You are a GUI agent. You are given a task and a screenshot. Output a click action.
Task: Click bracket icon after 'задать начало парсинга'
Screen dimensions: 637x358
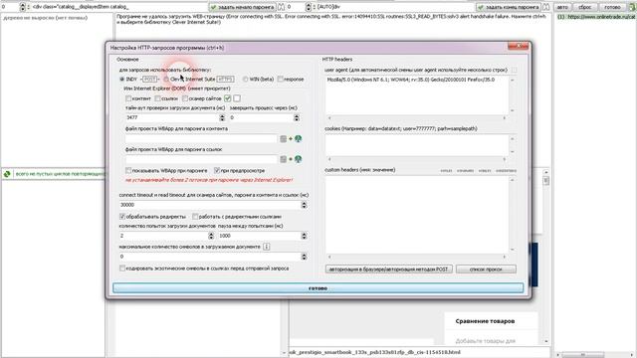[281, 7]
